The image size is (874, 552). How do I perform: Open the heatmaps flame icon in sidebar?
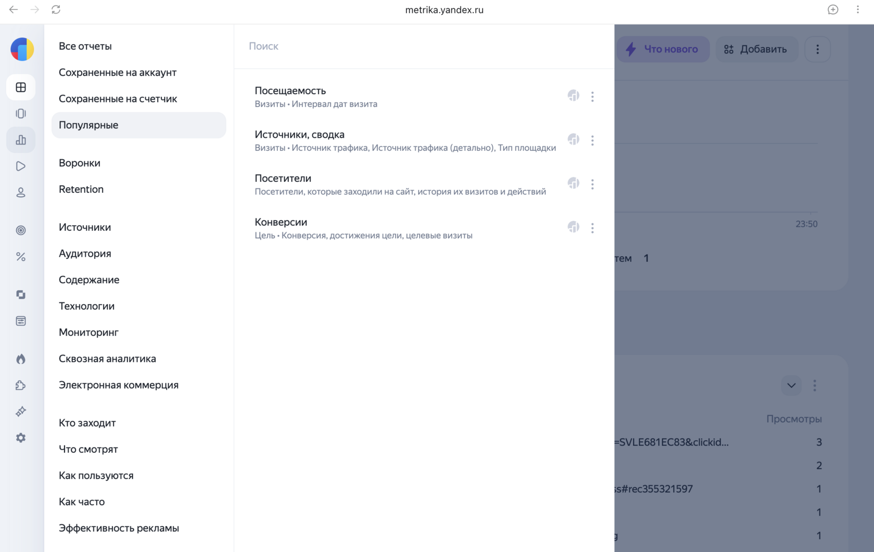point(21,359)
